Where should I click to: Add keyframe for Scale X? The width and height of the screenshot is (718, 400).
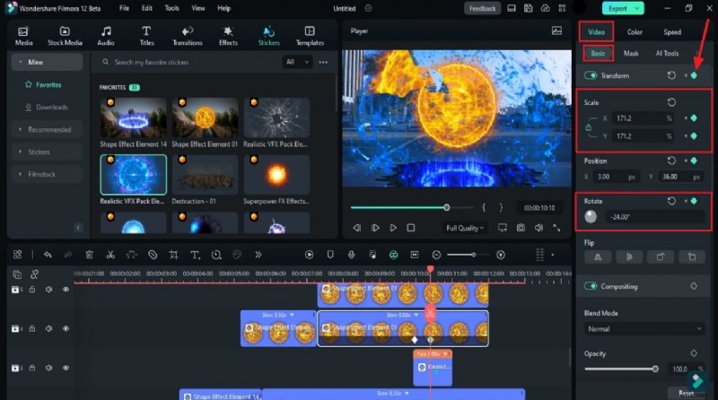(x=694, y=118)
